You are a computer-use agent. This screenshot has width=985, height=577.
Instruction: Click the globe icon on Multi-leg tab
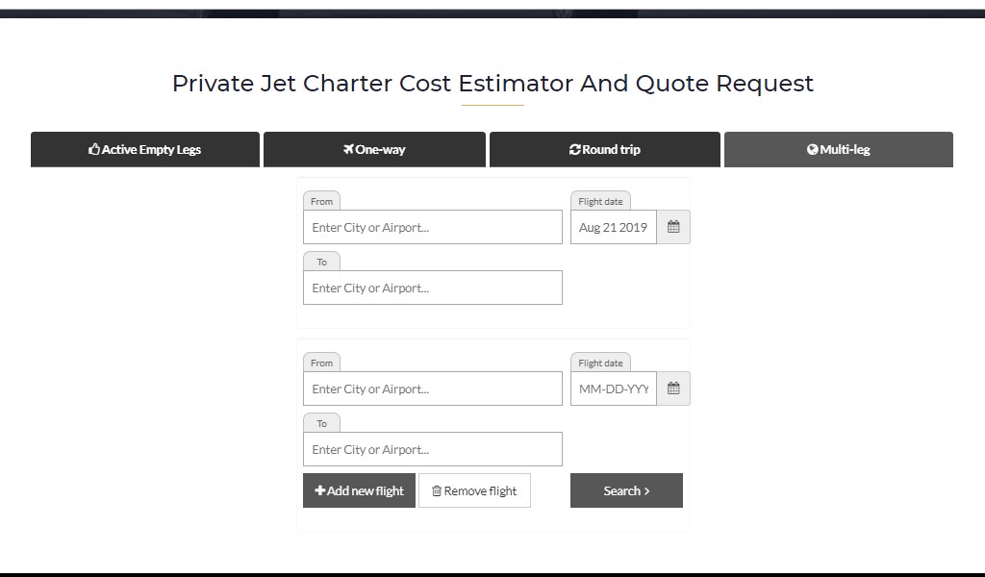click(813, 150)
